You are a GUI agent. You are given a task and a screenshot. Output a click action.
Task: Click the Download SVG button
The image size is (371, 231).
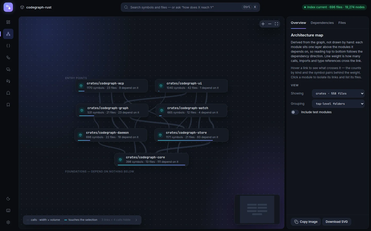coord(337,222)
